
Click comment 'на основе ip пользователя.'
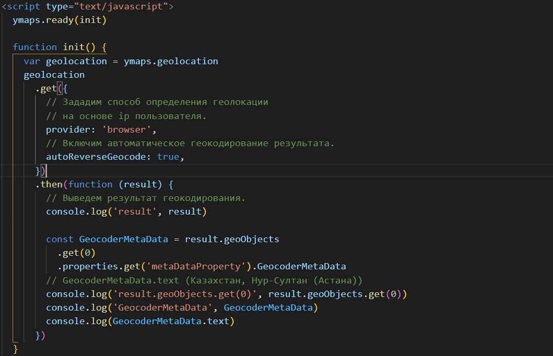126,116
